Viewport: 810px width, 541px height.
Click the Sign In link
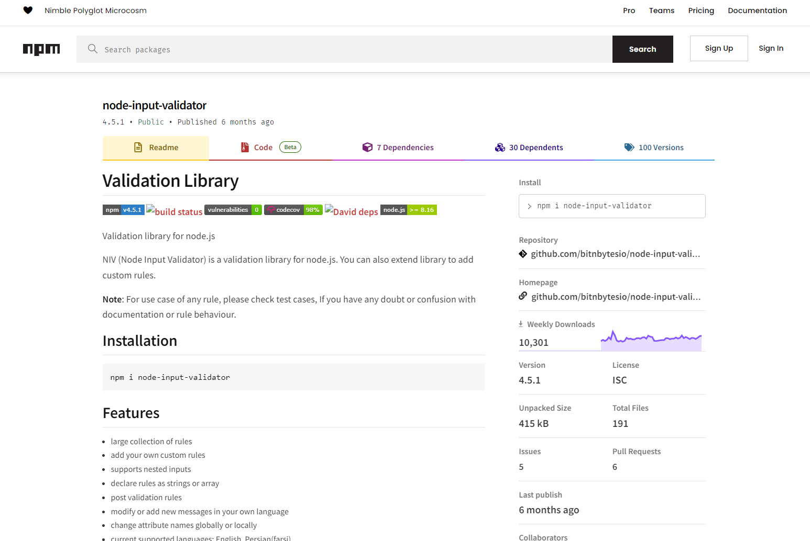coord(771,48)
